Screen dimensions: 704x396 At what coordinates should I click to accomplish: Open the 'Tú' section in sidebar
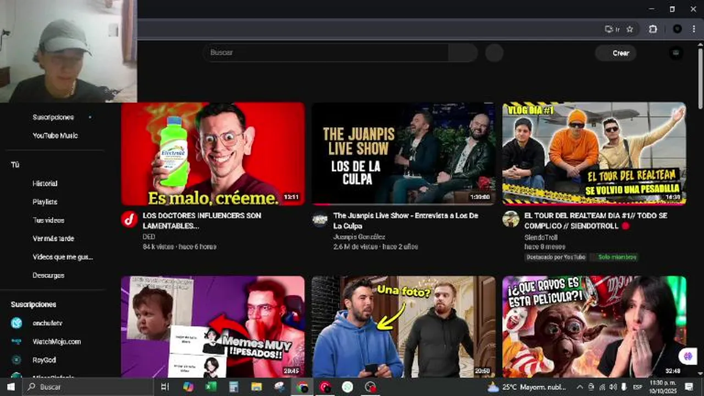(x=15, y=165)
